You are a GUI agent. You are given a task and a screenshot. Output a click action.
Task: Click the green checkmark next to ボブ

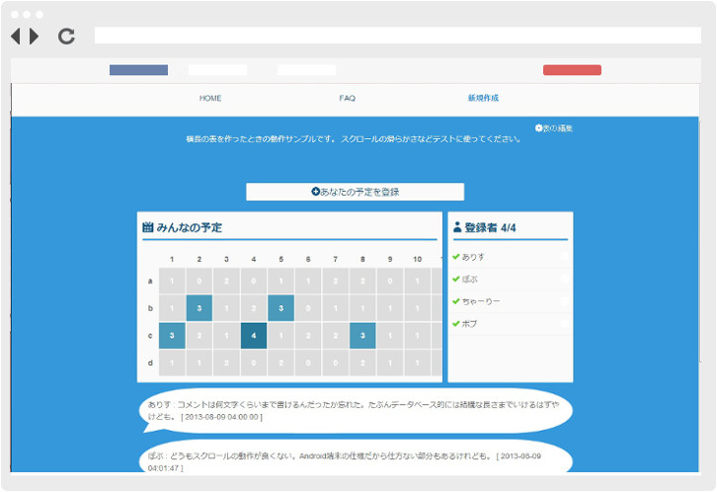[x=456, y=323]
